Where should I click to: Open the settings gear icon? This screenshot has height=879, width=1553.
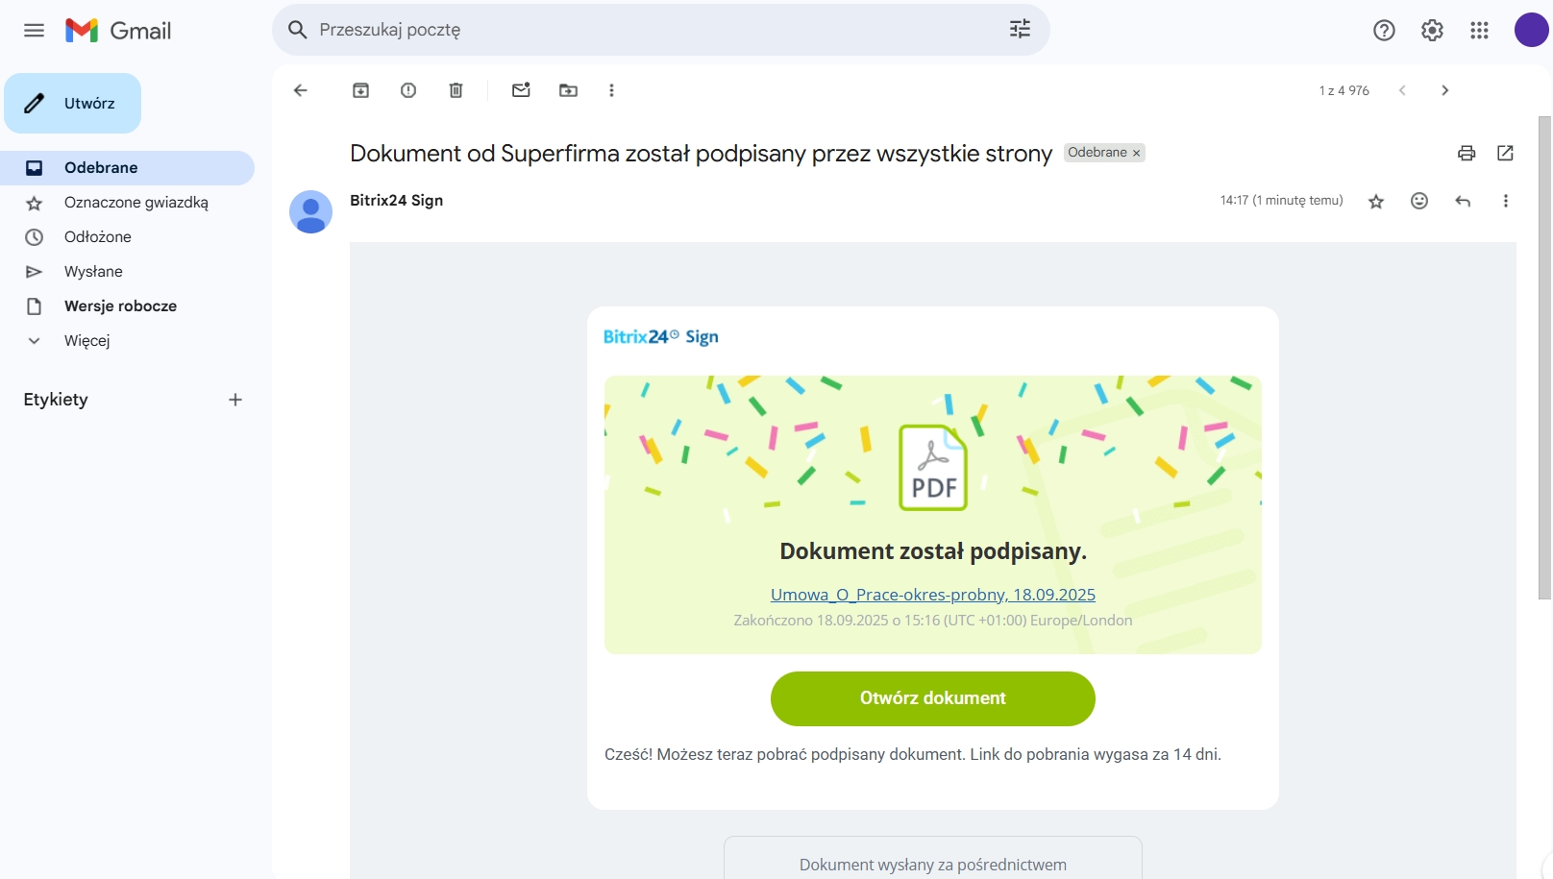click(1432, 31)
